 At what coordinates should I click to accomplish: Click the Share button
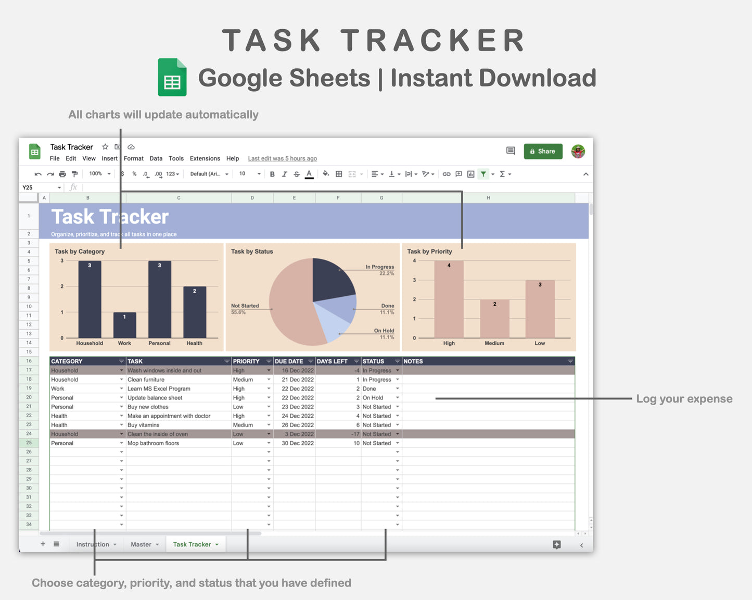coord(543,151)
